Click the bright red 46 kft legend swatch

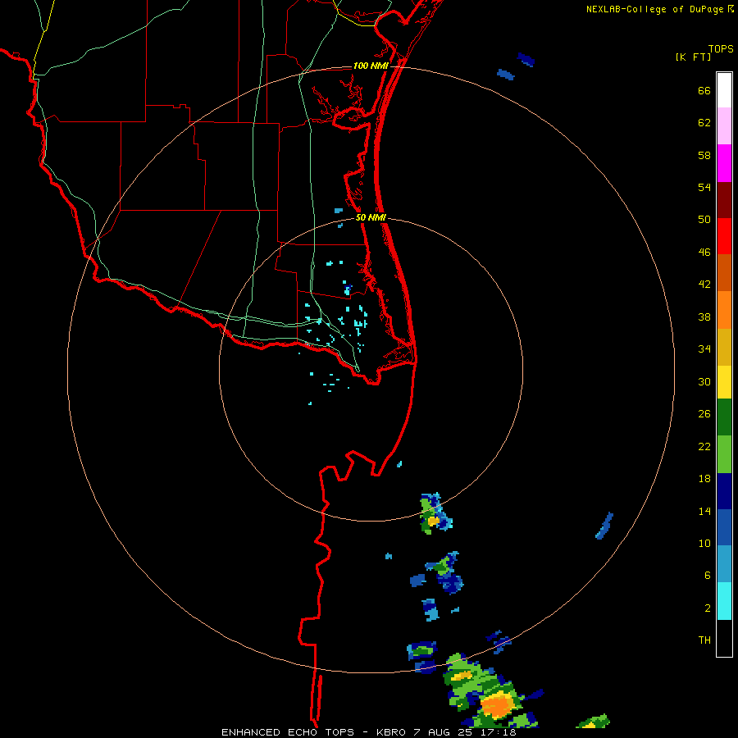[x=724, y=236]
